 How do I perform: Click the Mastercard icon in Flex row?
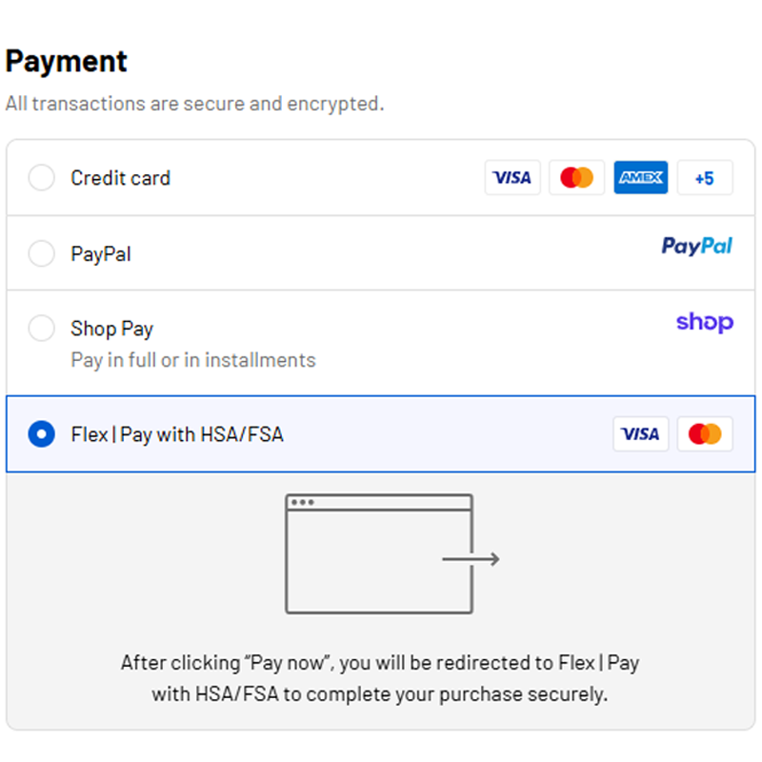[x=705, y=434]
